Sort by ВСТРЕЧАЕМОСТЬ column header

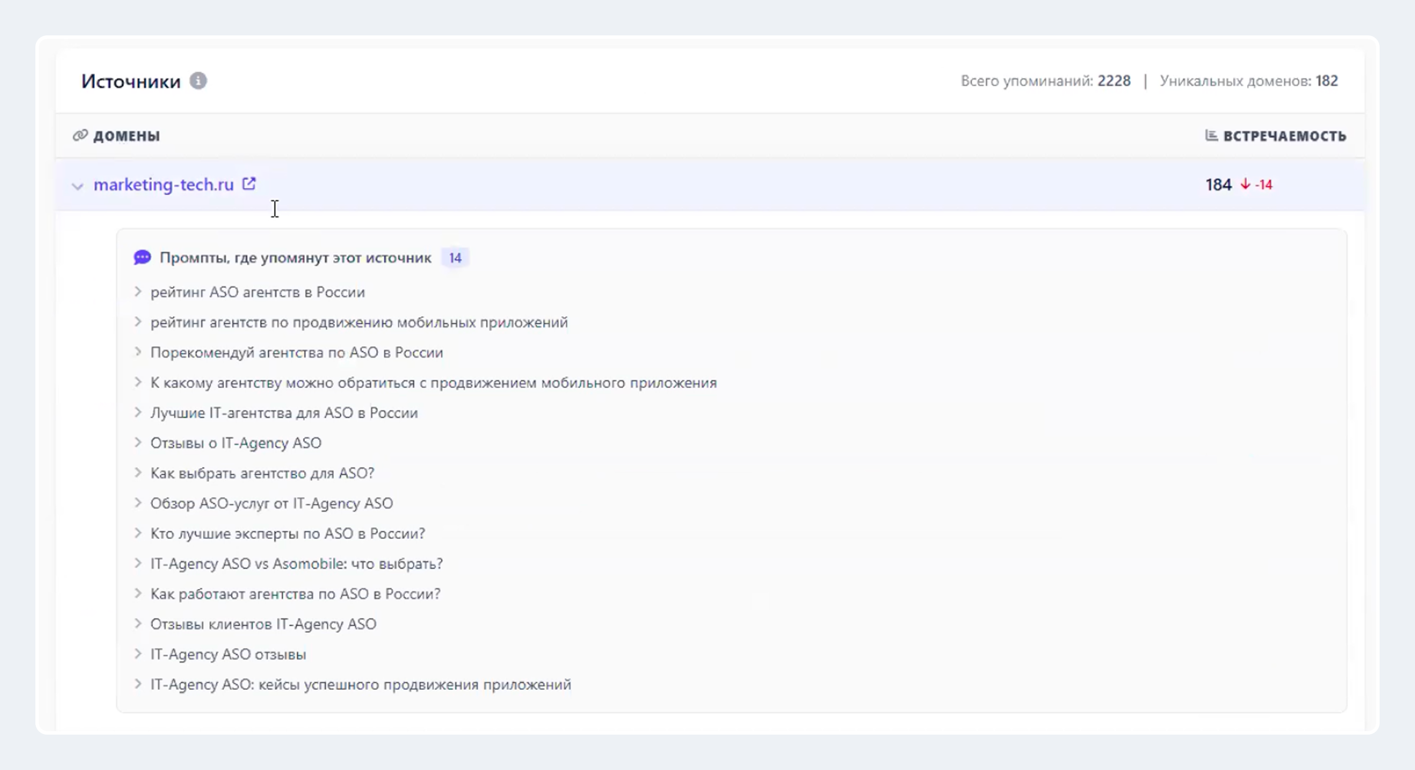pos(1284,136)
